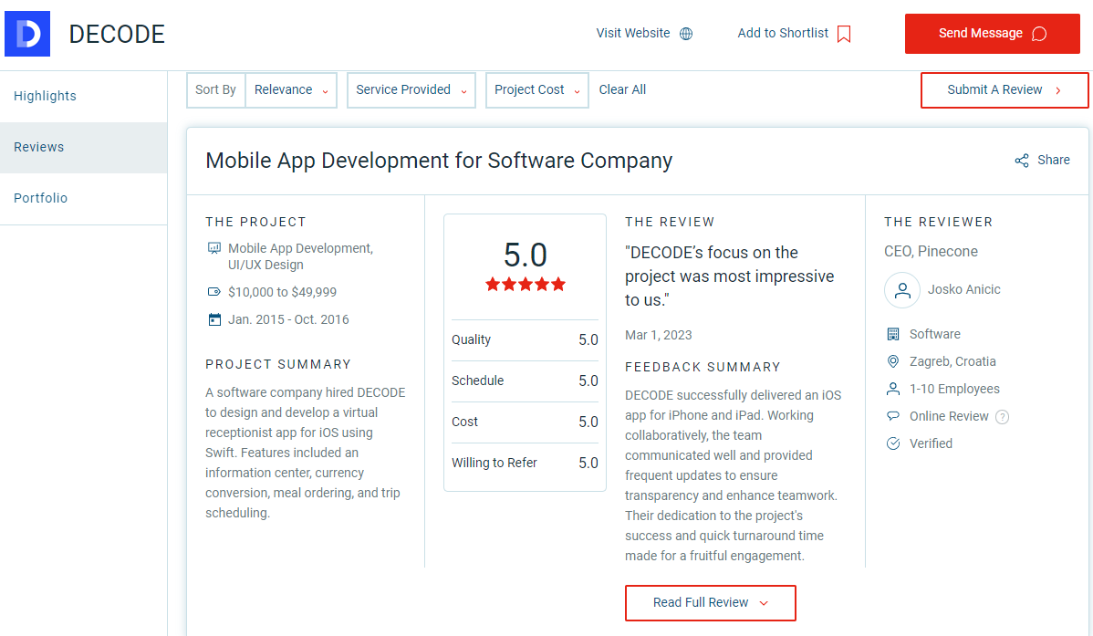Click the five-star rating graphic
This screenshot has height=636, width=1093.
click(525, 285)
